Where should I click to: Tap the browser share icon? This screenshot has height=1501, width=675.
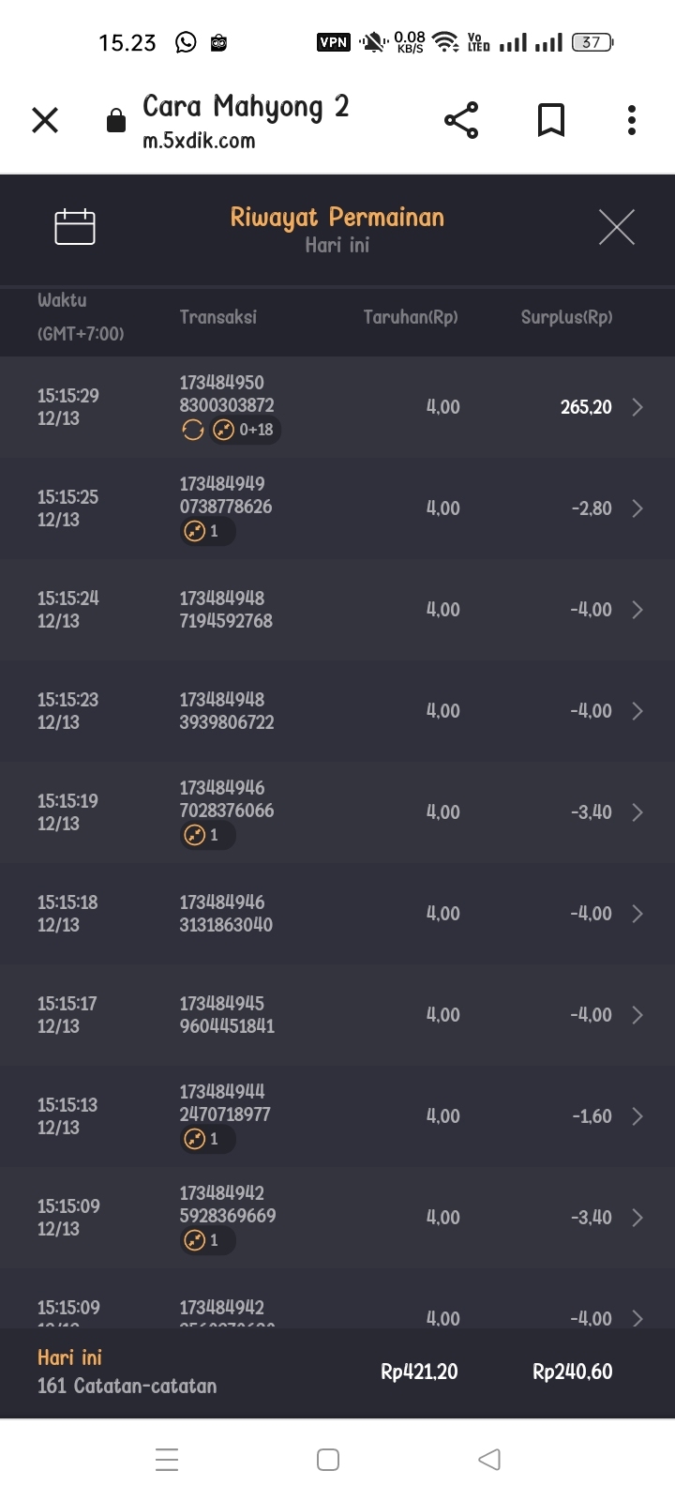[x=461, y=120]
